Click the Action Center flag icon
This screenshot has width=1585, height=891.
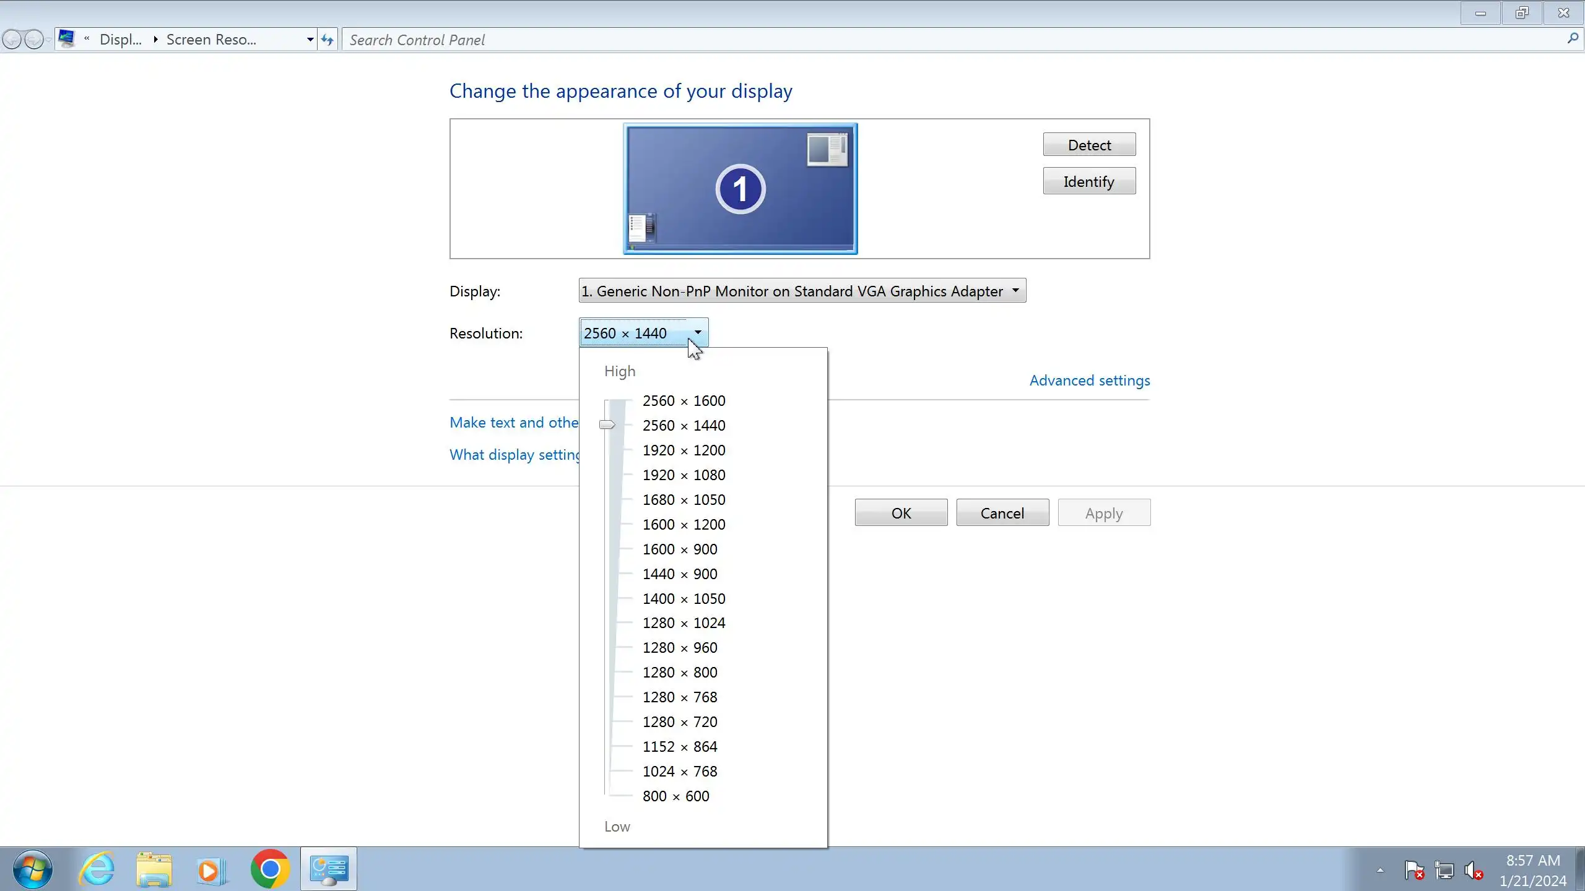[x=1413, y=871]
